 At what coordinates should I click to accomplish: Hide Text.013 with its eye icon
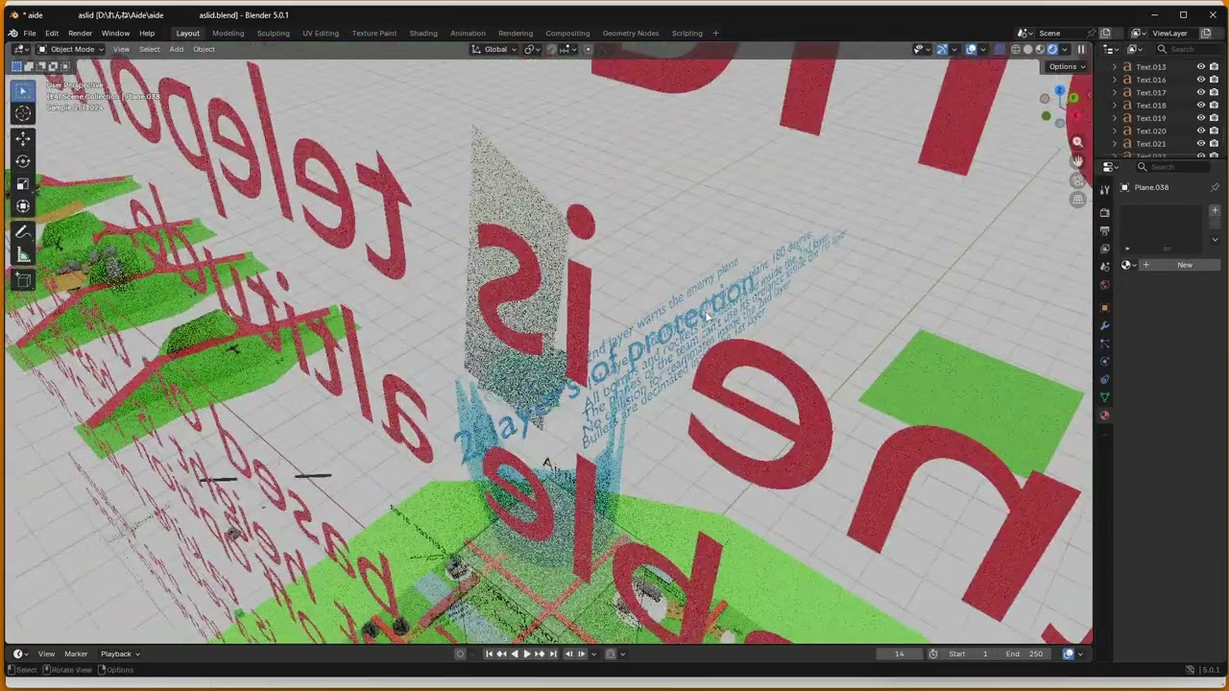coord(1200,67)
